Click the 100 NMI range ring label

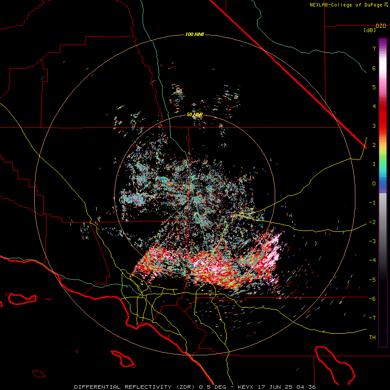(195, 34)
